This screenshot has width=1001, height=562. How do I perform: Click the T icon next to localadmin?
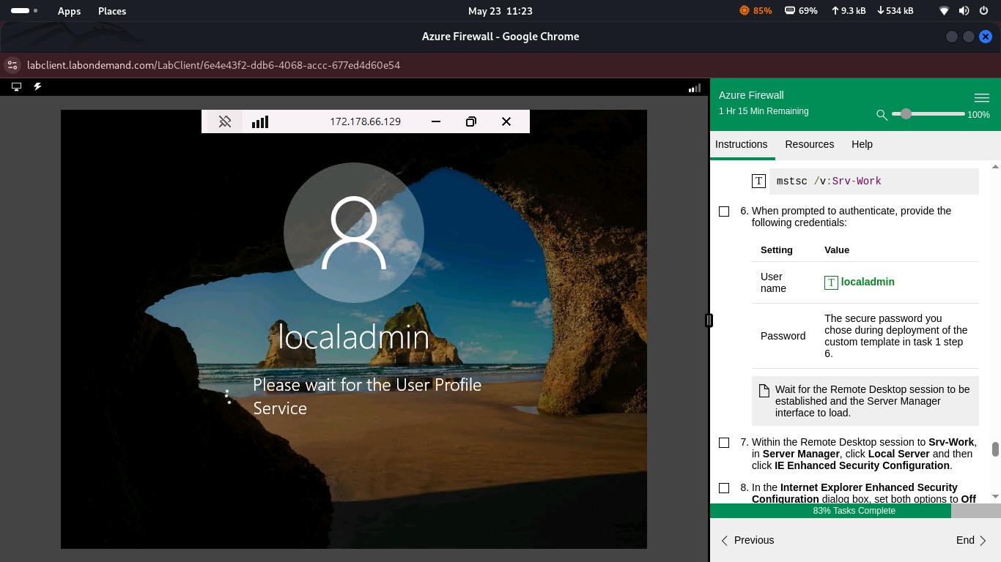click(x=831, y=282)
